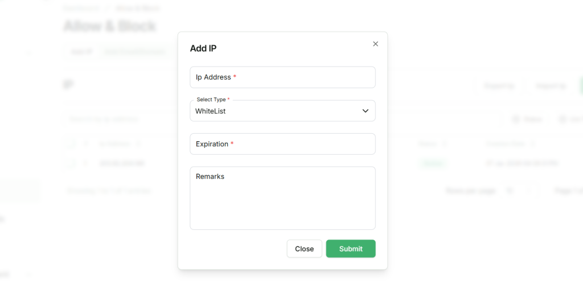Click the Ip Address input field
This screenshot has width=583, height=296.
[x=282, y=77]
